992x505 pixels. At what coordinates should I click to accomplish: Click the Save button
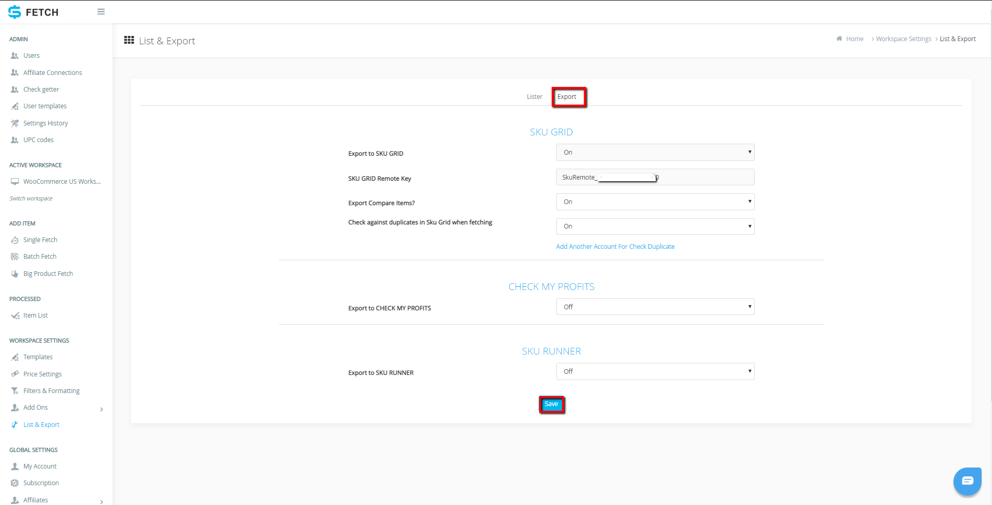(551, 405)
